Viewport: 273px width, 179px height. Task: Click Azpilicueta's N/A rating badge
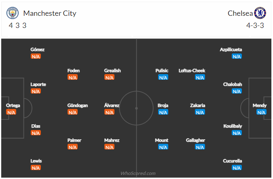click(237, 56)
